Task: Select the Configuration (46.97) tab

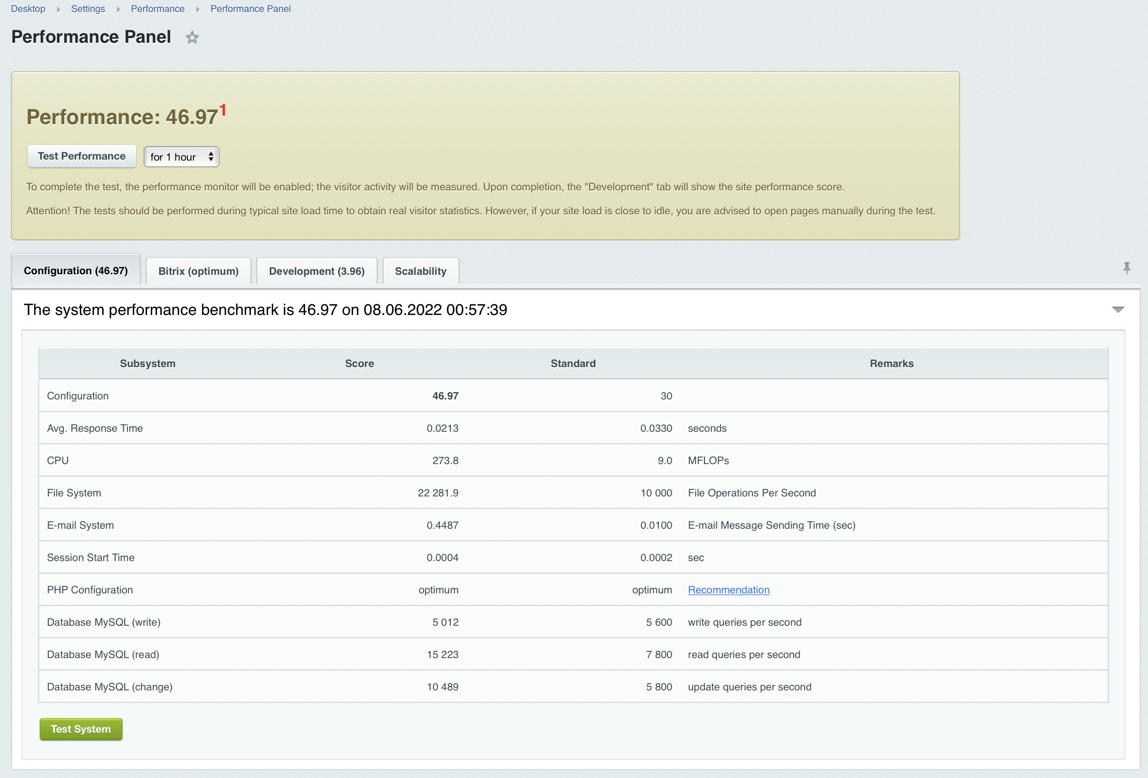Action: (76, 271)
